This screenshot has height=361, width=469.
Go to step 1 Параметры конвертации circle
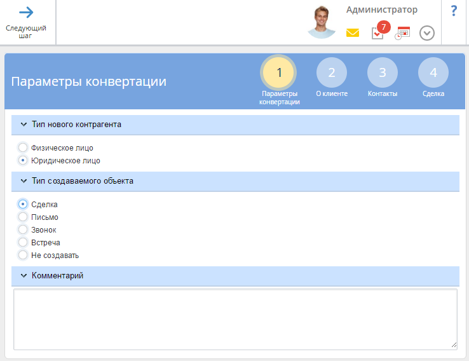click(279, 72)
